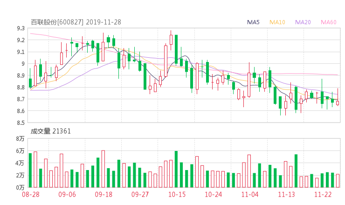Click the last red volume bar on the right

[338, 181]
